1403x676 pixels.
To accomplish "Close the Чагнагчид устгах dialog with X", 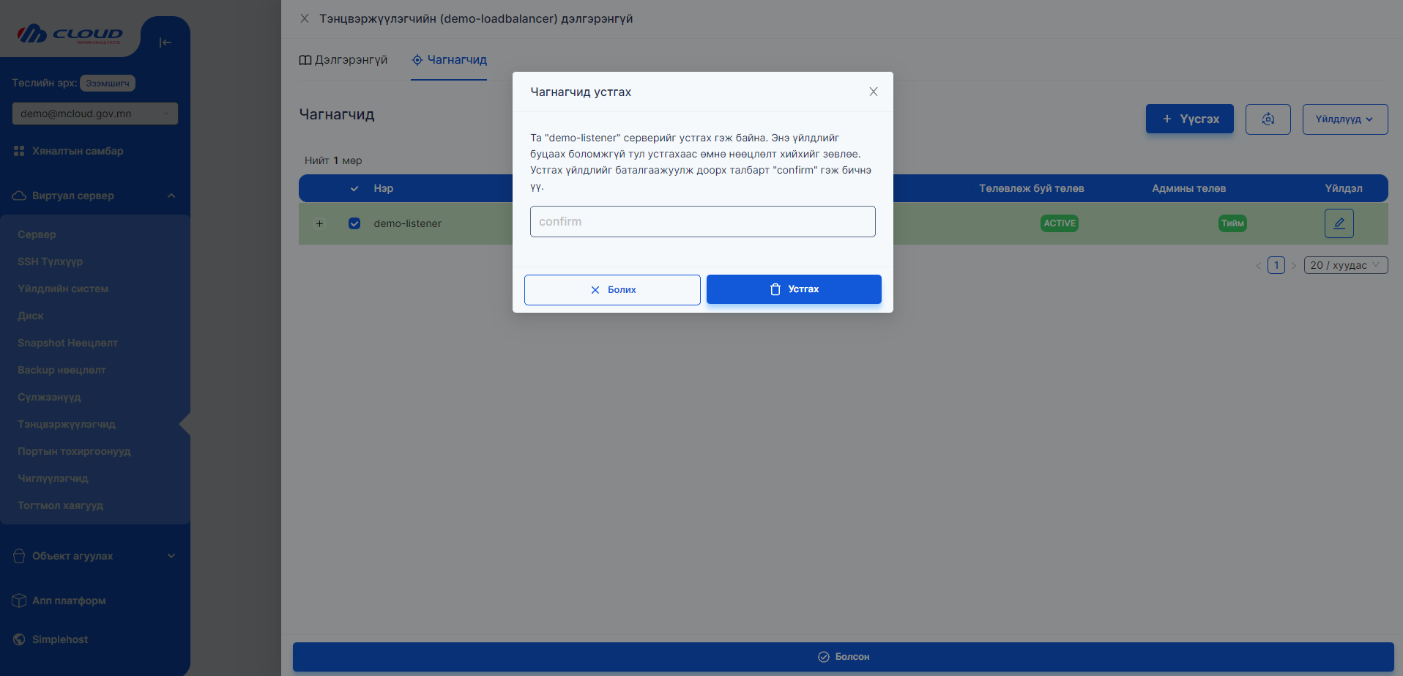I will point(873,92).
